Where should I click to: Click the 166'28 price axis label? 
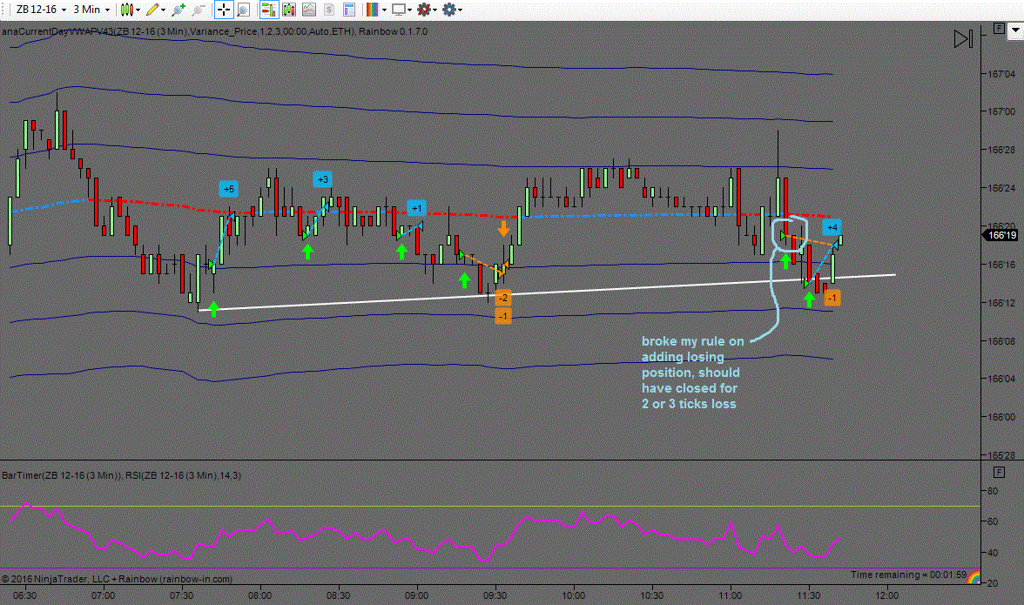click(1001, 150)
